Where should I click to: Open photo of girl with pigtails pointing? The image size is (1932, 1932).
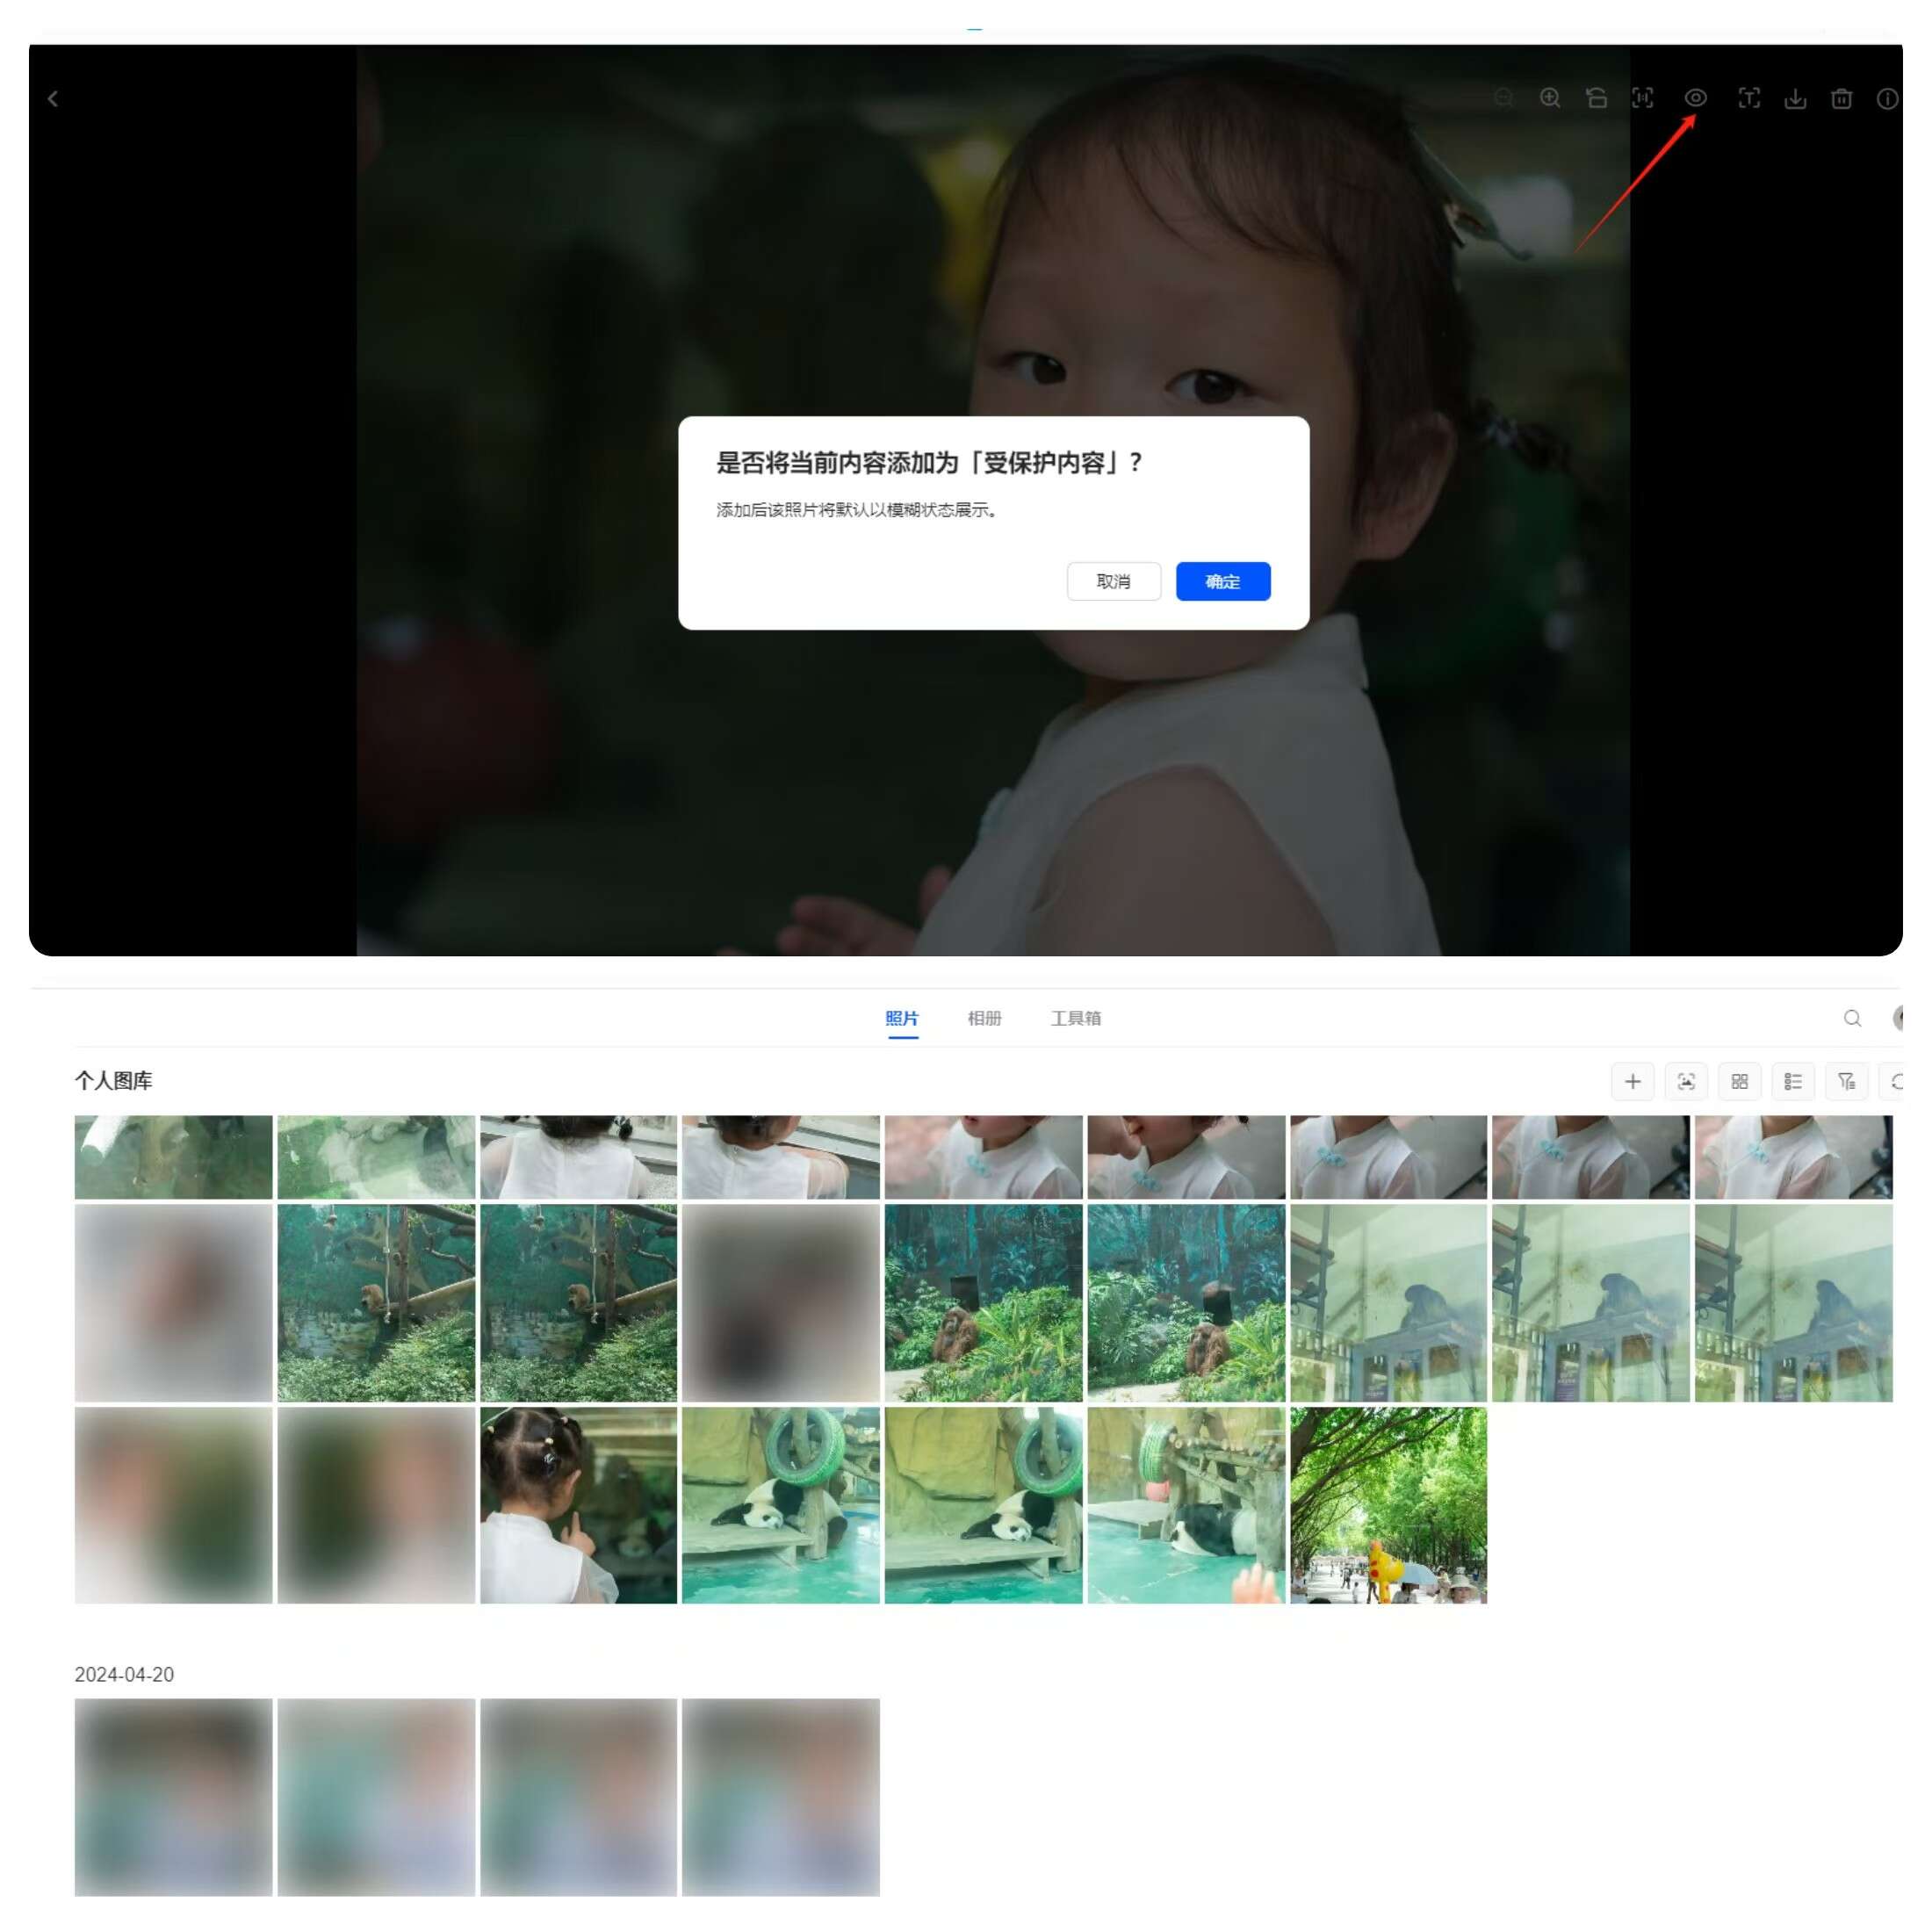[x=578, y=1505]
